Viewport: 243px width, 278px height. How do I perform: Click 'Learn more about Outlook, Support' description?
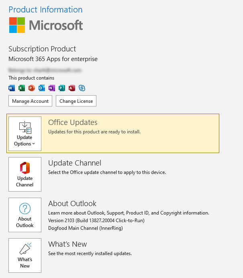click(x=129, y=213)
